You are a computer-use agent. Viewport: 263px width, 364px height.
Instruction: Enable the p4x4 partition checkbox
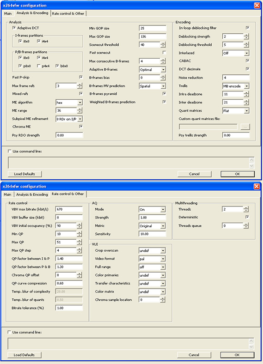point(38,66)
